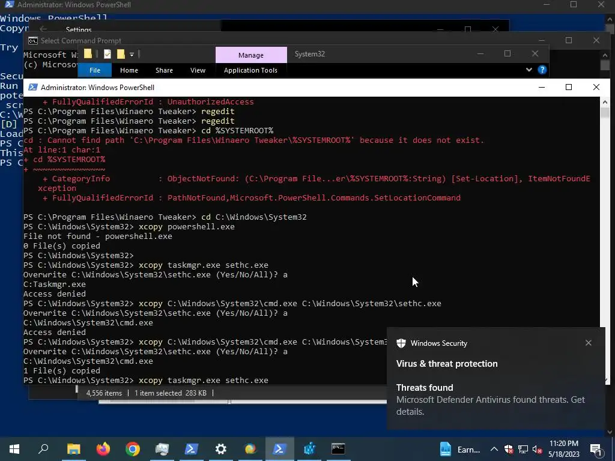Open taskbar Search magnifier

(x=43, y=449)
